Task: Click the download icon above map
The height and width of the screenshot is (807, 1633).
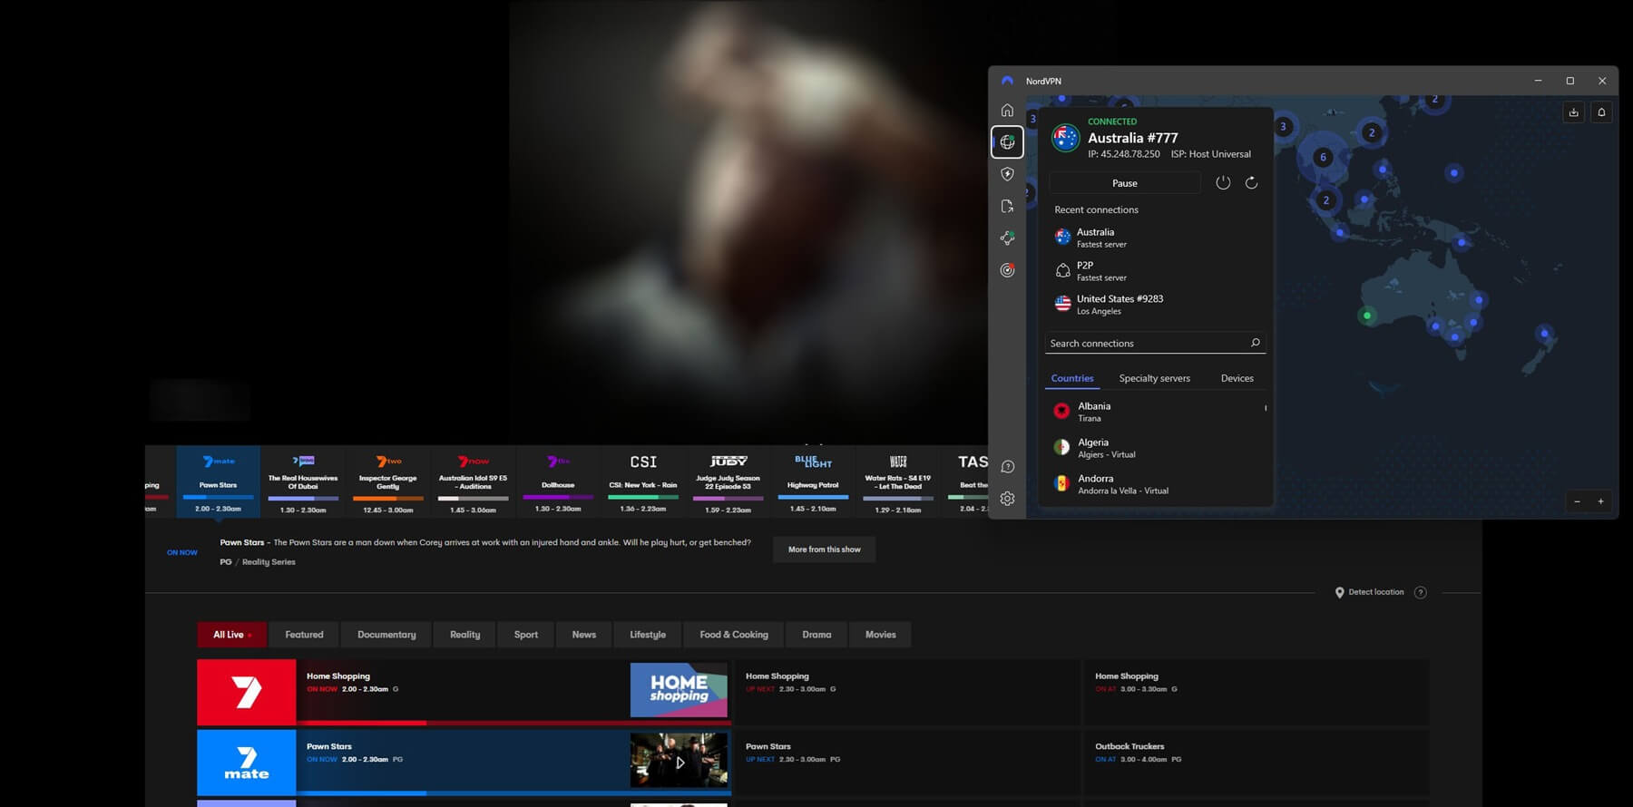Action: (x=1573, y=112)
